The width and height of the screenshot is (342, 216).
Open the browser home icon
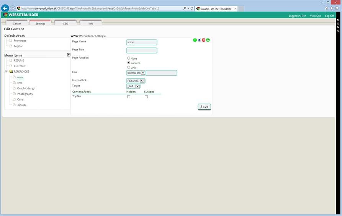(326, 8)
